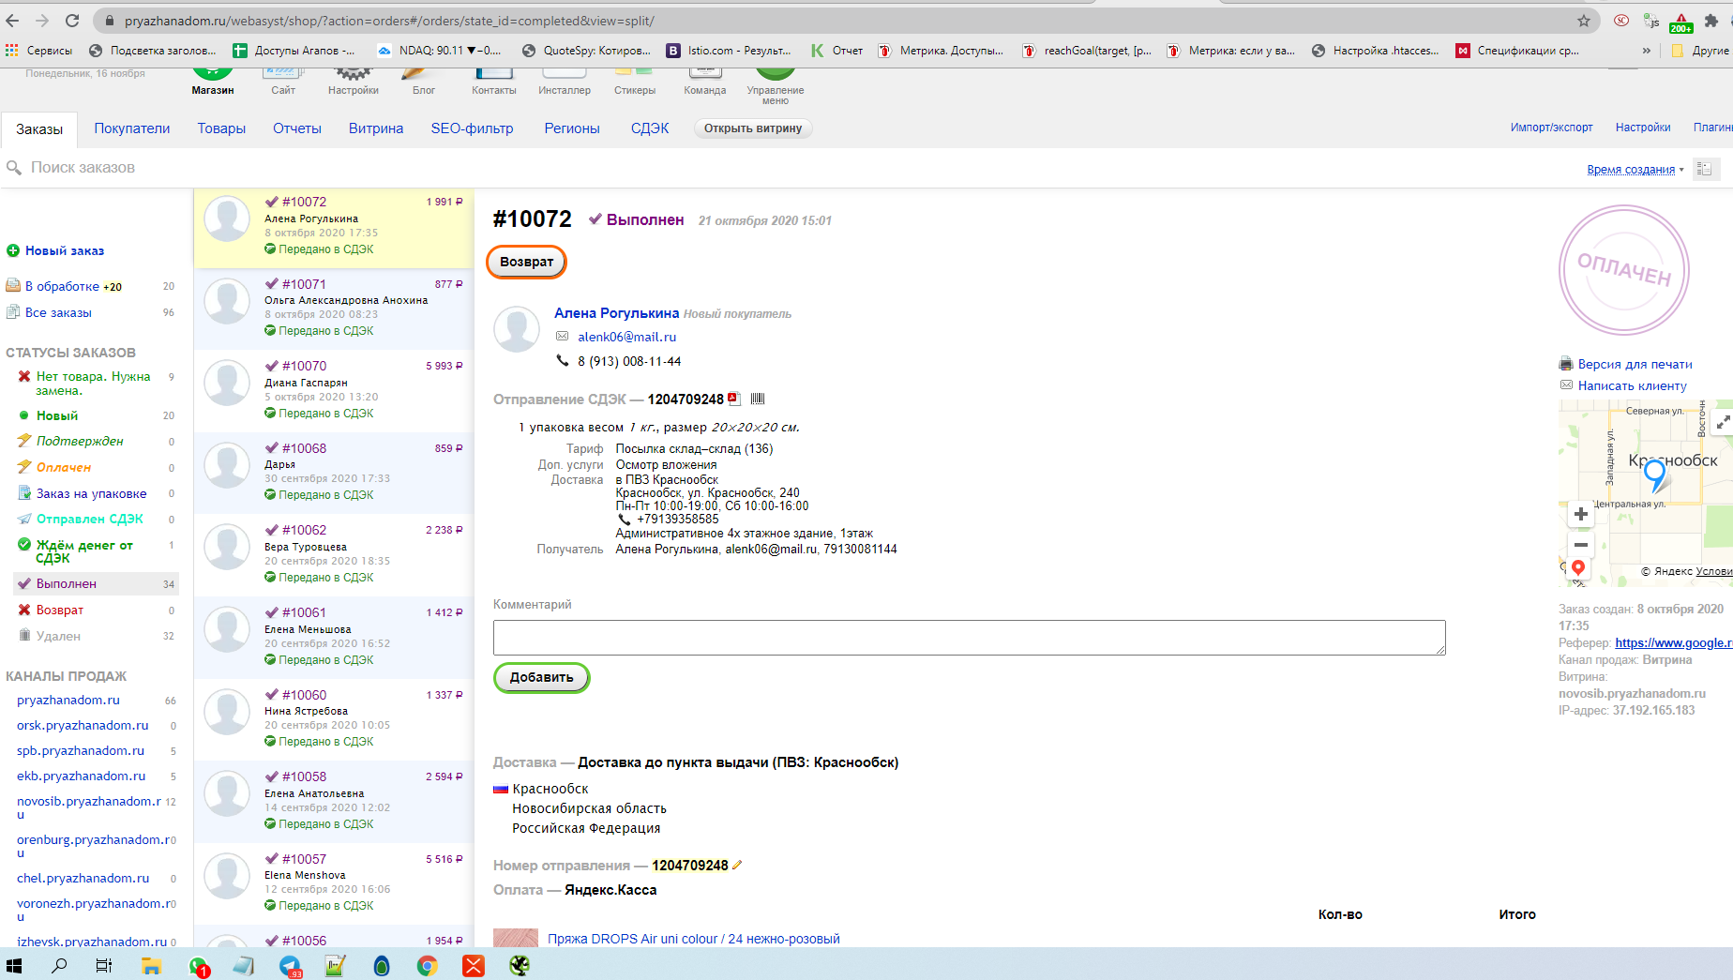Image resolution: width=1733 pixels, height=980 pixels.
Task: Switch the order list view mode icon
Action: coord(1706,169)
